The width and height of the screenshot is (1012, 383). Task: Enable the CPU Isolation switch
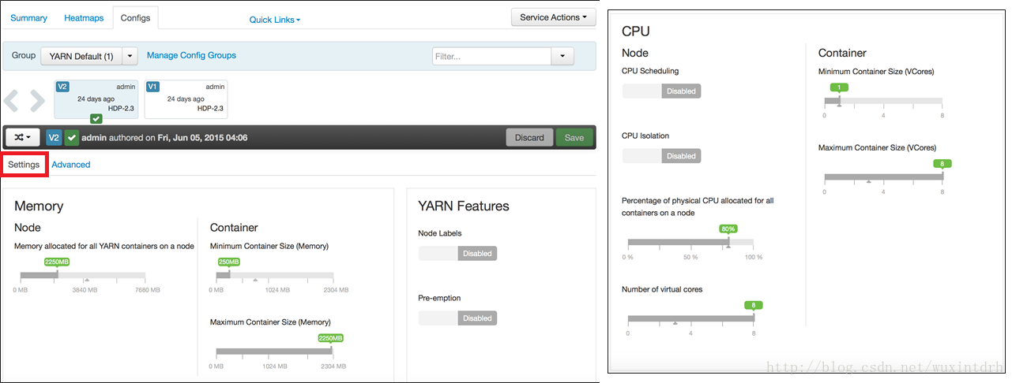(661, 156)
